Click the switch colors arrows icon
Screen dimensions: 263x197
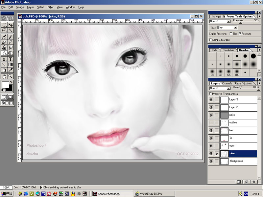tap(11, 82)
